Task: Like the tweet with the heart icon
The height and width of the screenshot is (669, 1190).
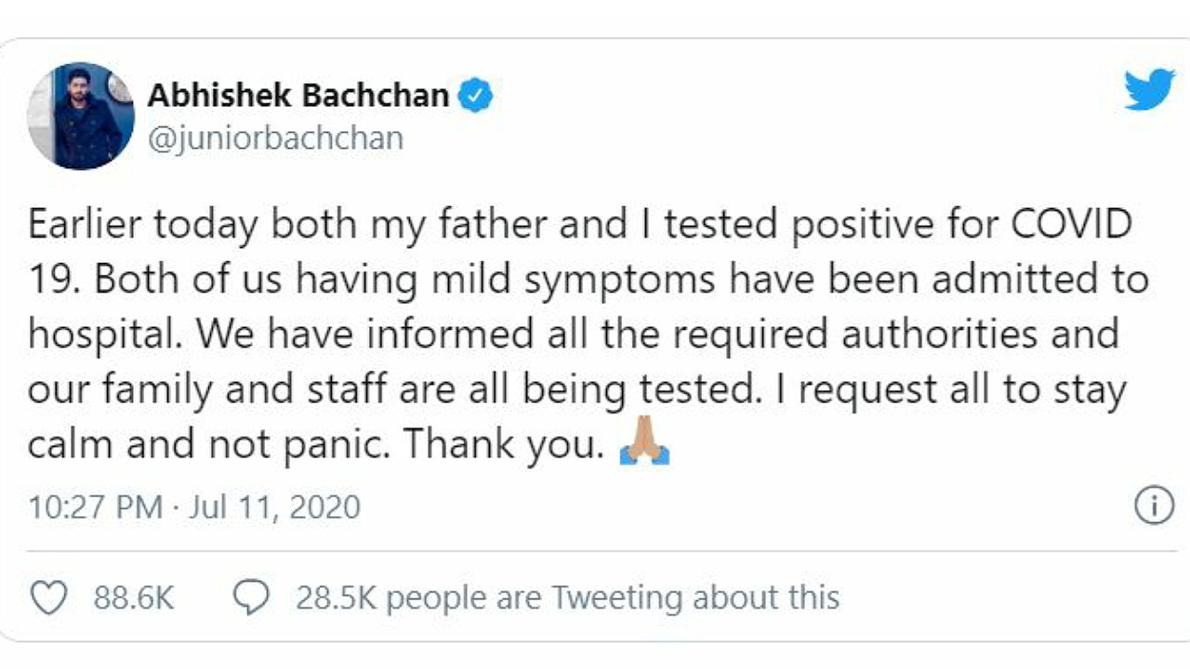Action: pos(48,598)
